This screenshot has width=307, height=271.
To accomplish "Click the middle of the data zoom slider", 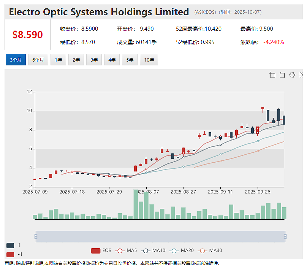I will (x=160, y=236).
